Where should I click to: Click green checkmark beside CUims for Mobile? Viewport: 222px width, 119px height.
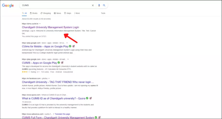click(70, 46)
